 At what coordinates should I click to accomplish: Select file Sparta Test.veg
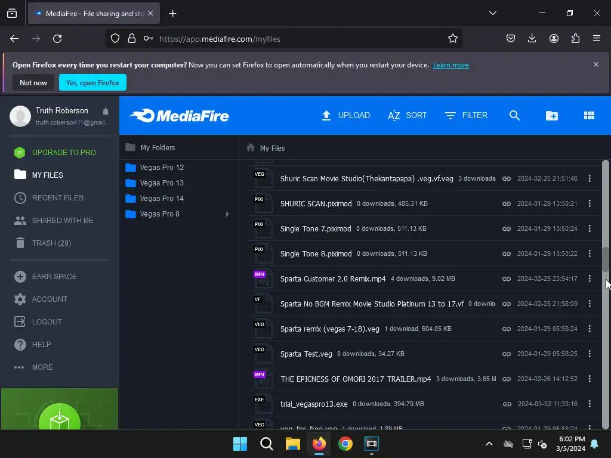coord(306,354)
